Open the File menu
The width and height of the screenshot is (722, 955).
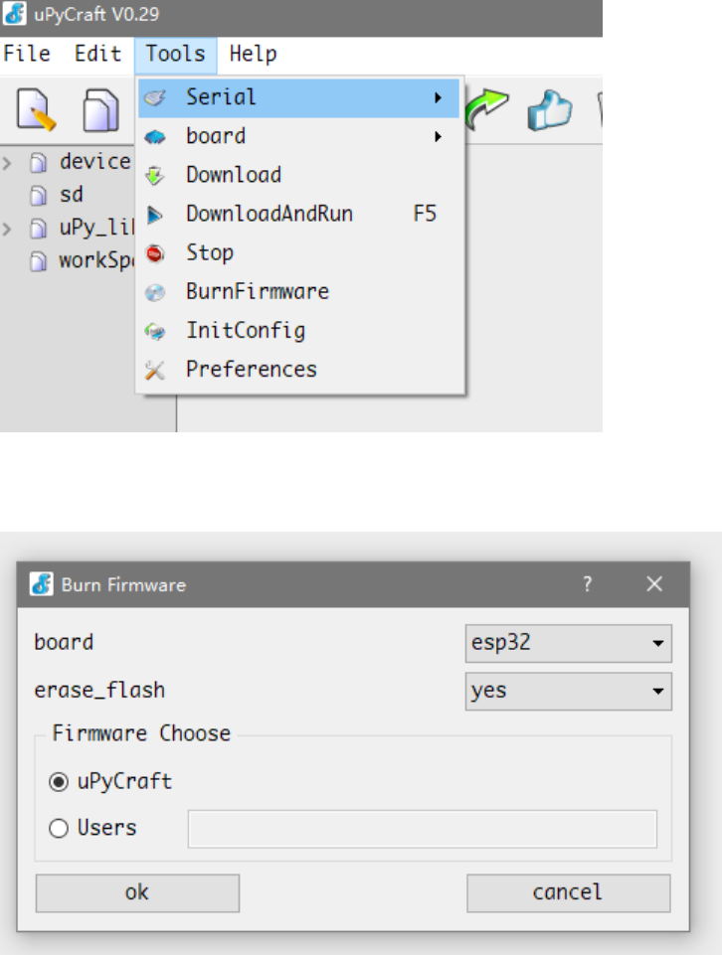(x=27, y=54)
